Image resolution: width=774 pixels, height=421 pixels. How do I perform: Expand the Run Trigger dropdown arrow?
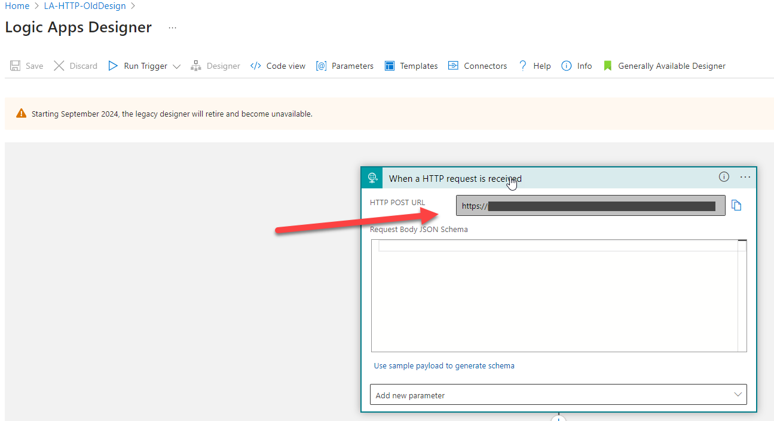(x=176, y=66)
